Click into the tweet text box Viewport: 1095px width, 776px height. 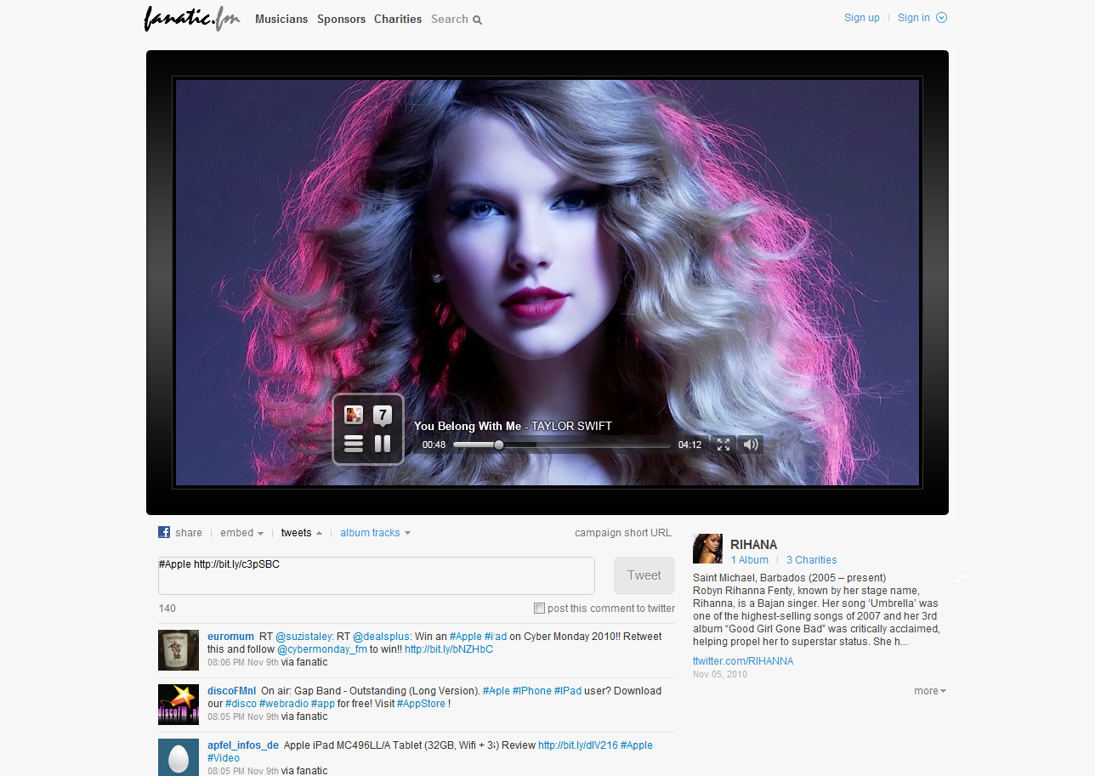coord(377,575)
